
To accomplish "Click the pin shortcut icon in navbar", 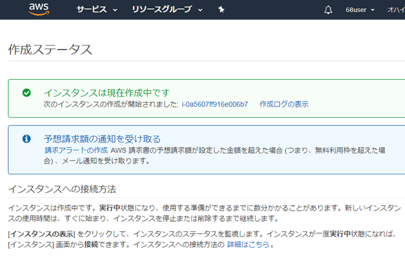I will click(x=221, y=10).
